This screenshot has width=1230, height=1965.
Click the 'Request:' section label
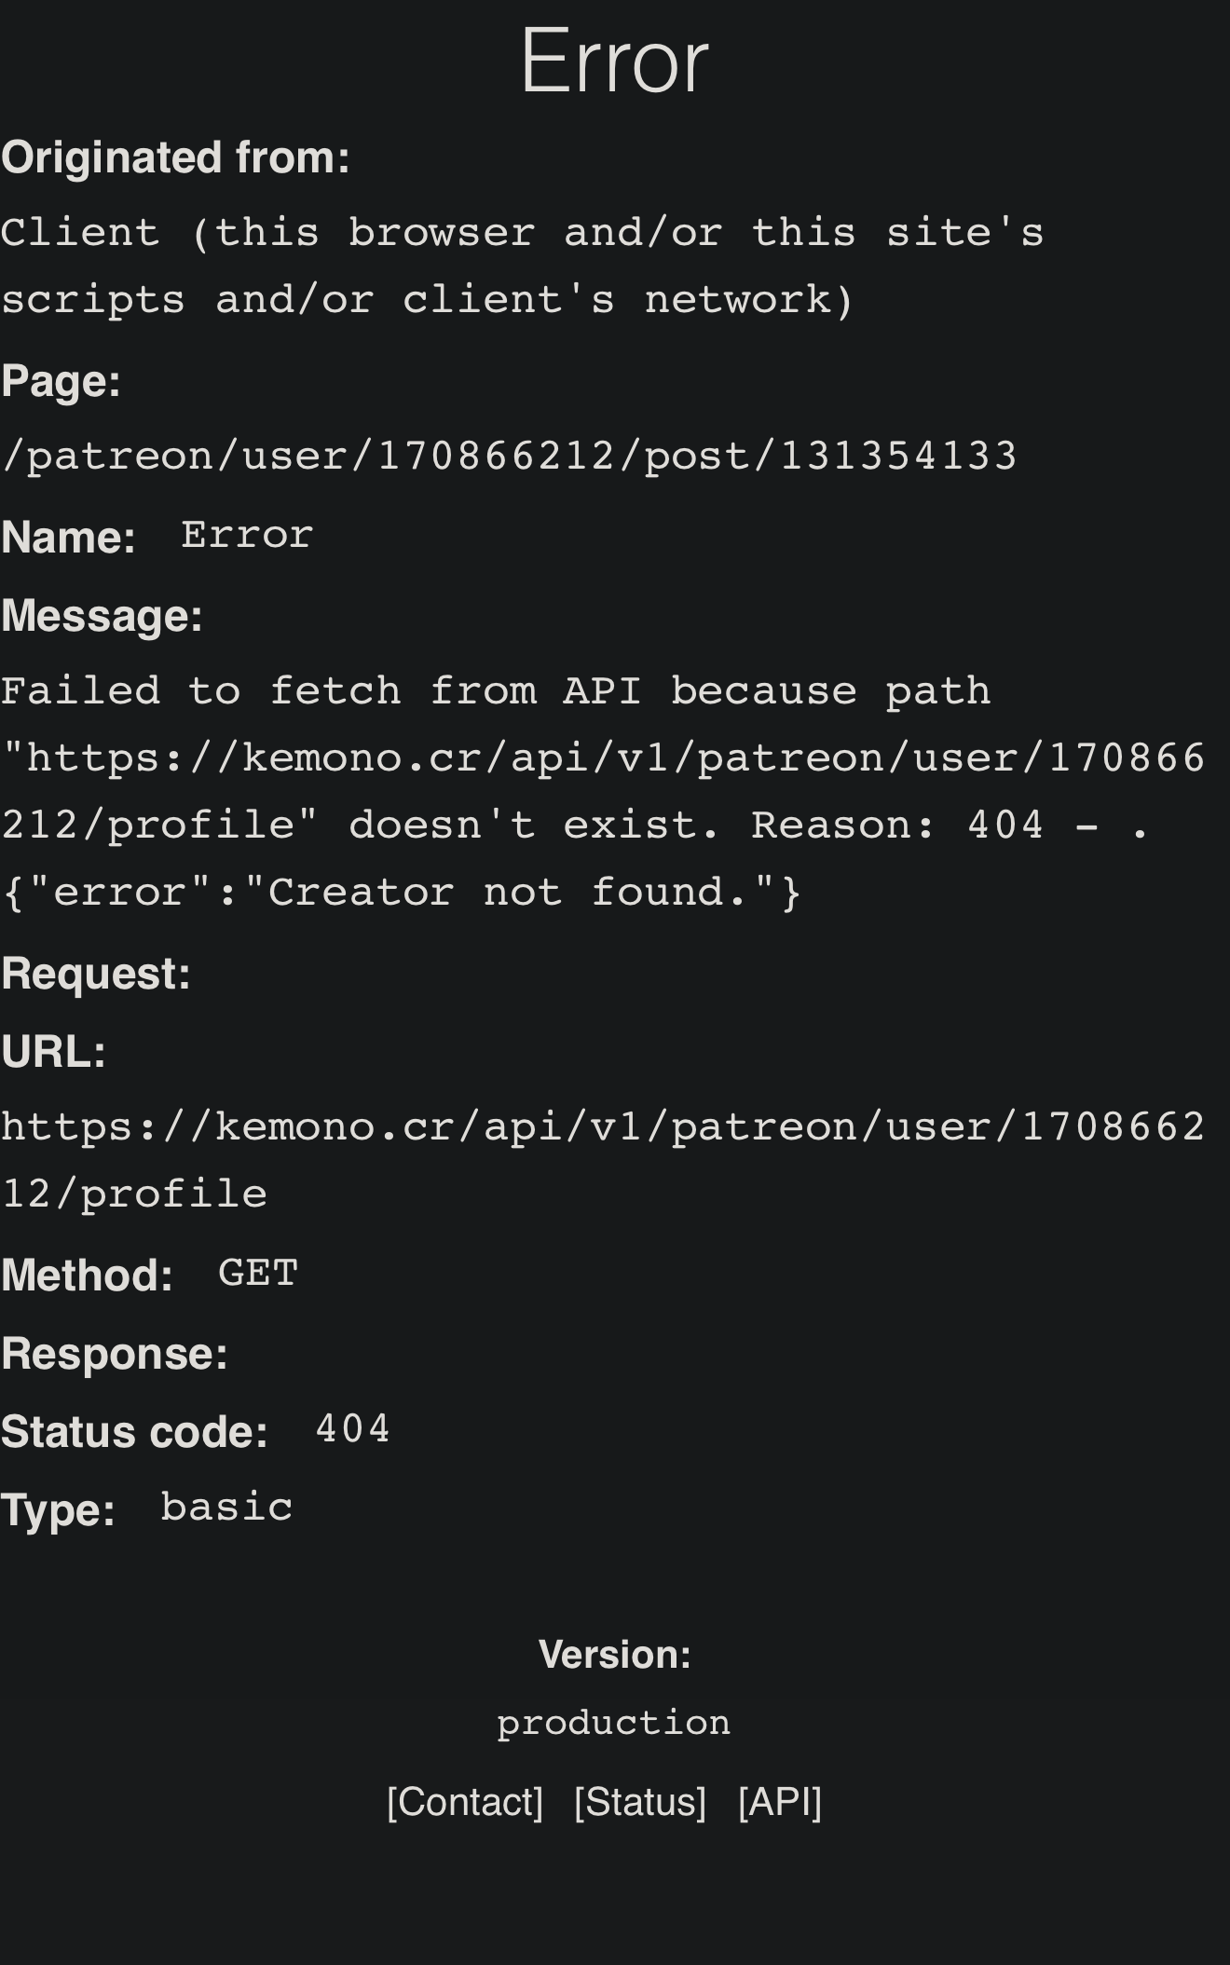tap(96, 974)
